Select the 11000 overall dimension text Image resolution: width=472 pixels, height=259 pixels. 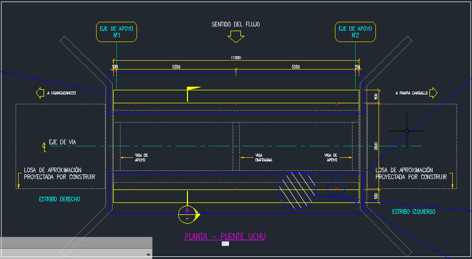236,58
